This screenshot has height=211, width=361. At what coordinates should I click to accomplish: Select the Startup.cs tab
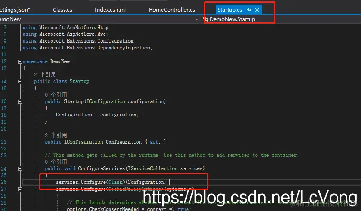coord(229,10)
